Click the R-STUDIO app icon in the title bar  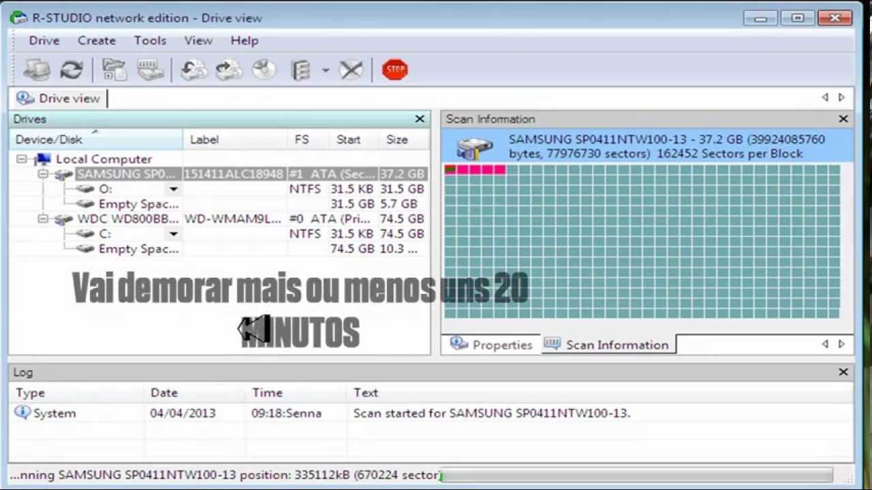click(18, 18)
